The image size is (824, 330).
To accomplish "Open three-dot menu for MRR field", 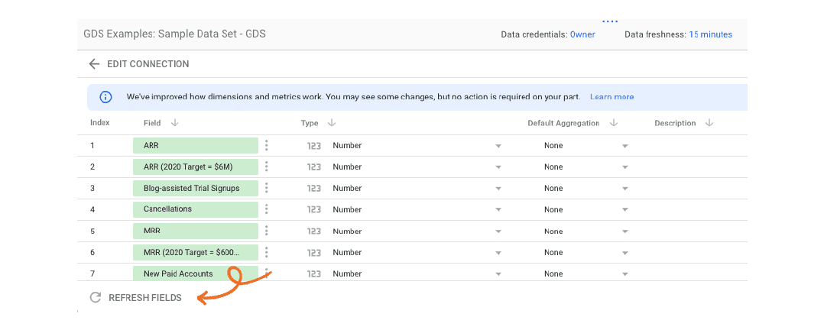I will [x=267, y=231].
